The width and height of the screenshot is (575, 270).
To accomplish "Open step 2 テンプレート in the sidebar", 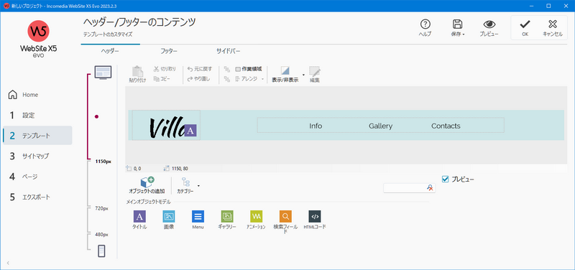I will (x=37, y=136).
